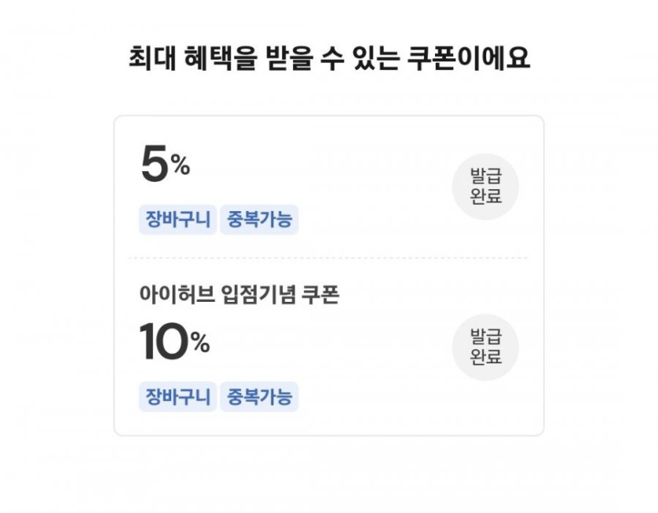This screenshot has height=513, width=658.
Task: Select the 중복가능 tag on the 10% coupon
Action: pyautogui.click(x=259, y=396)
